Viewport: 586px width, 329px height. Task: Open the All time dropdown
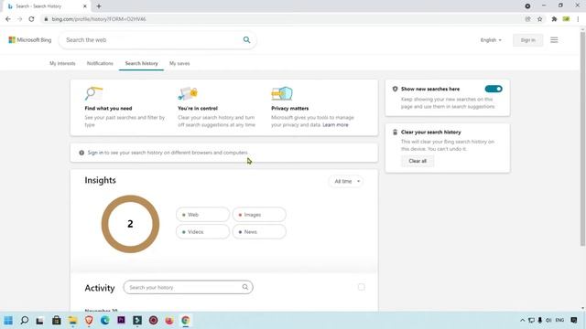pos(346,181)
